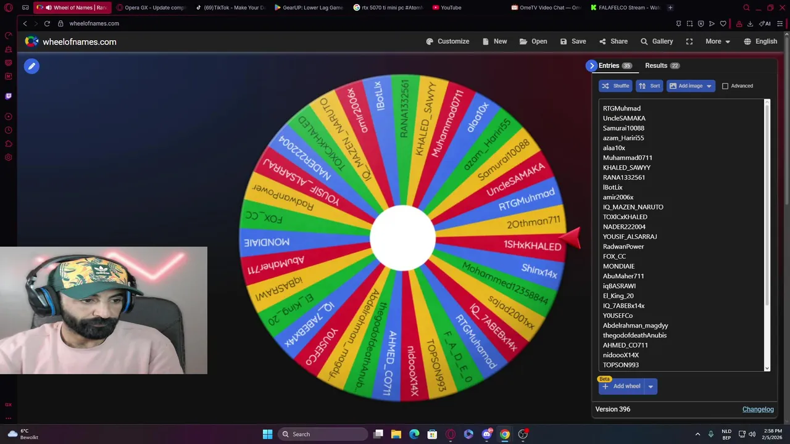
Task: Click the RTGMuhmad entry line
Action: click(x=622, y=109)
